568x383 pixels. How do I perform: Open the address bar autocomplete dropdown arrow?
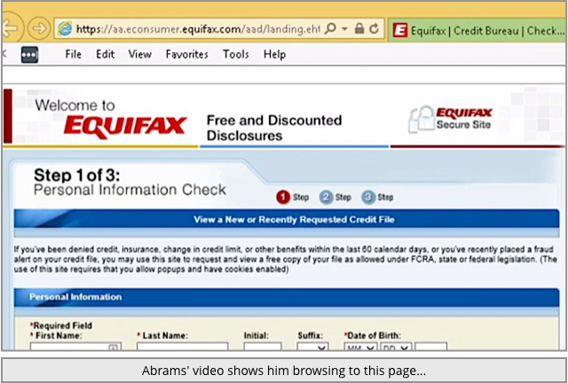point(345,28)
